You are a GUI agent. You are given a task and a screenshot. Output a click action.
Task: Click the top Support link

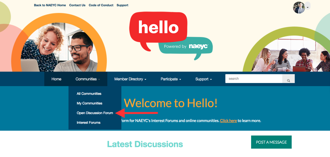coord(123,5)
